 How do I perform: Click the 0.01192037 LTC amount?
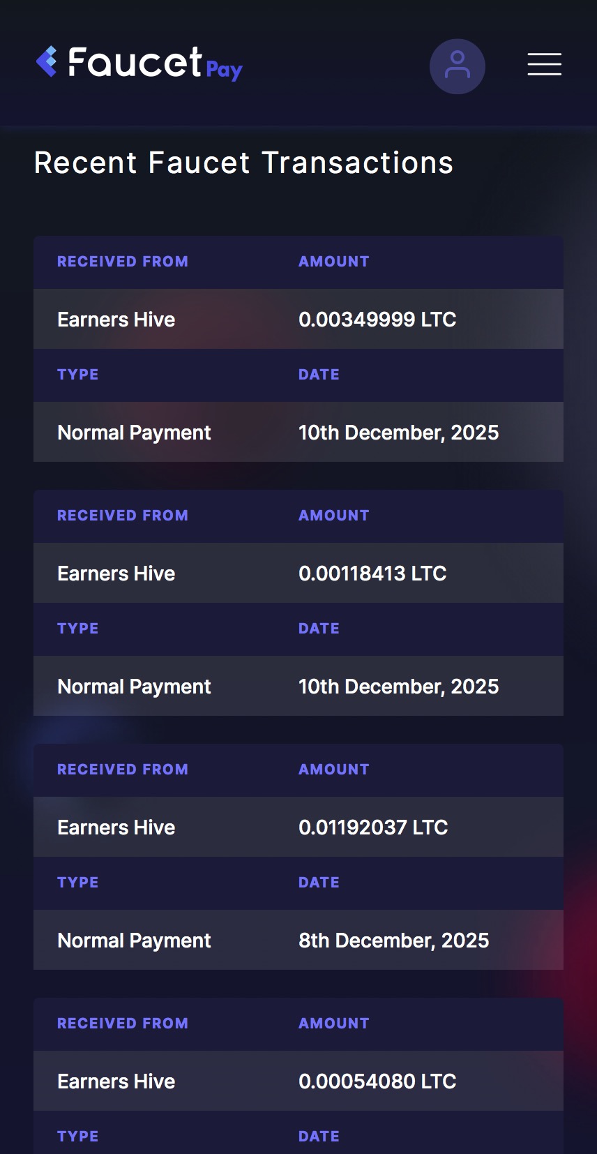pyautogui.click(x=372, y=827)
